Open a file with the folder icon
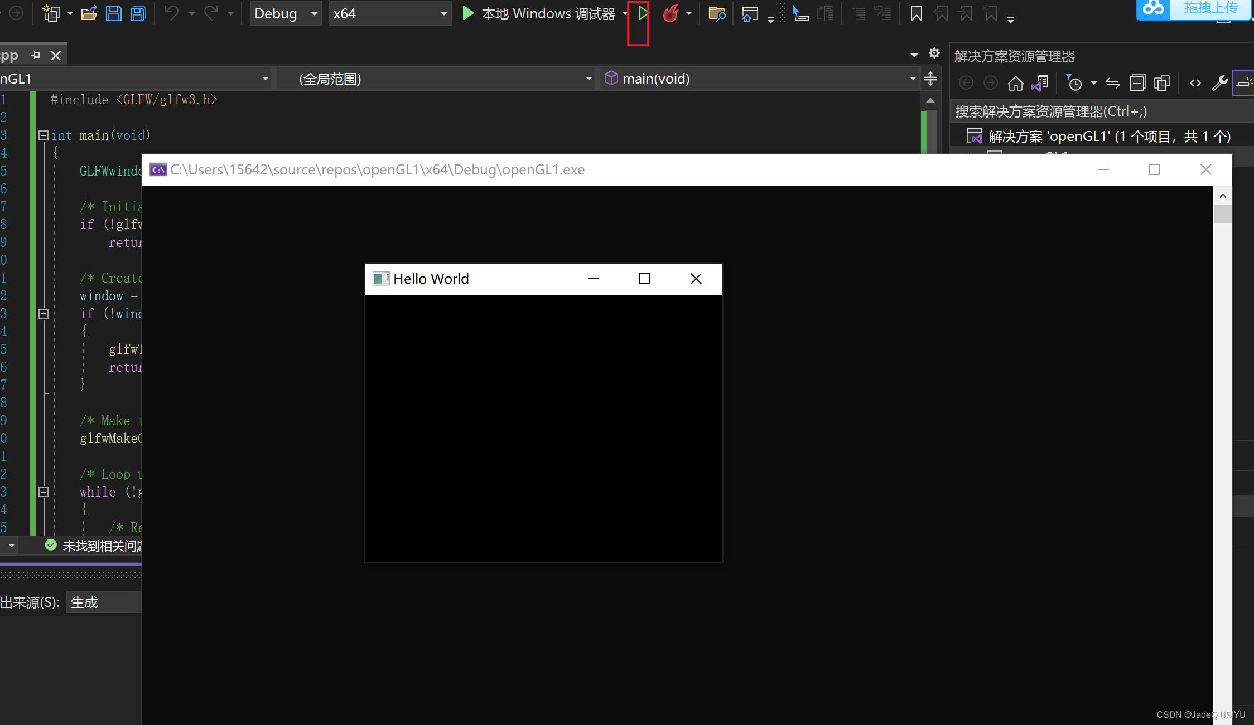This screenshot has width=1254, height=725. [x=89, y=13]
